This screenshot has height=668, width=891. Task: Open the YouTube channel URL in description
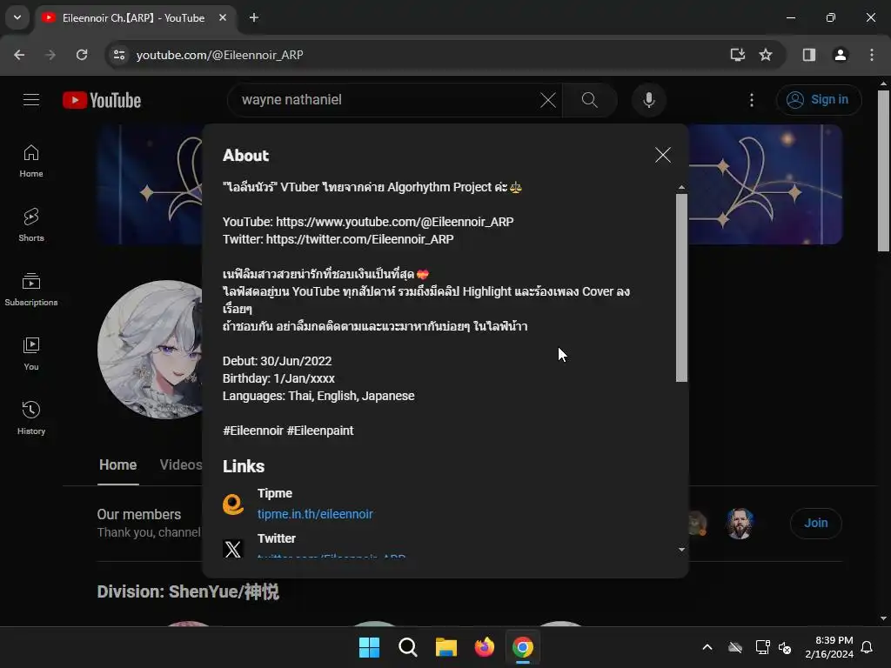click(x=394, y=222)
